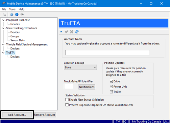Click the blue up-arrow navigation icon
The width and height of the screenshot is (170, 123).
click(x=61, y=32)
